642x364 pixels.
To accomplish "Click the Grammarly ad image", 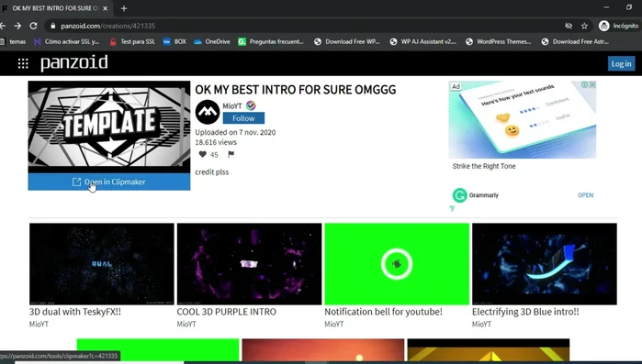I will tap(522, 119).
